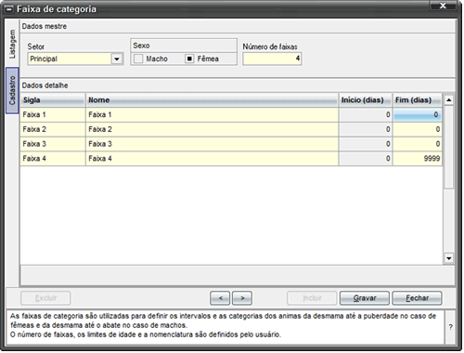
Task: Click the Incluir button
Action: [312, 298]
